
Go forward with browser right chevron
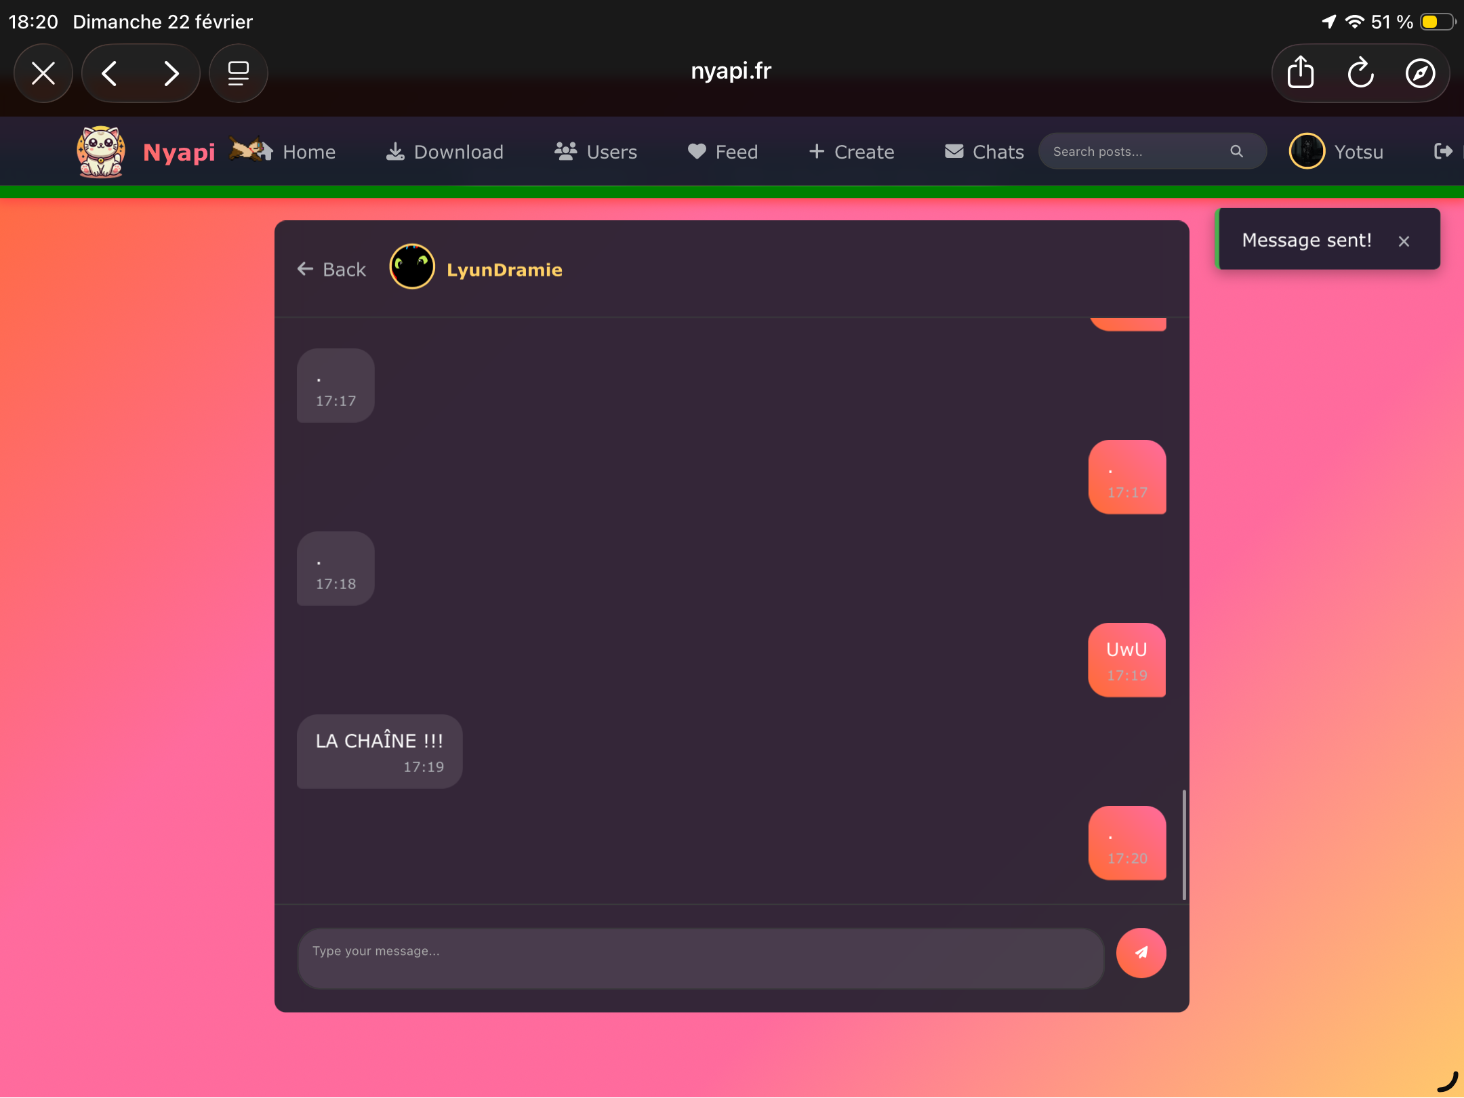tap(171, 73)
